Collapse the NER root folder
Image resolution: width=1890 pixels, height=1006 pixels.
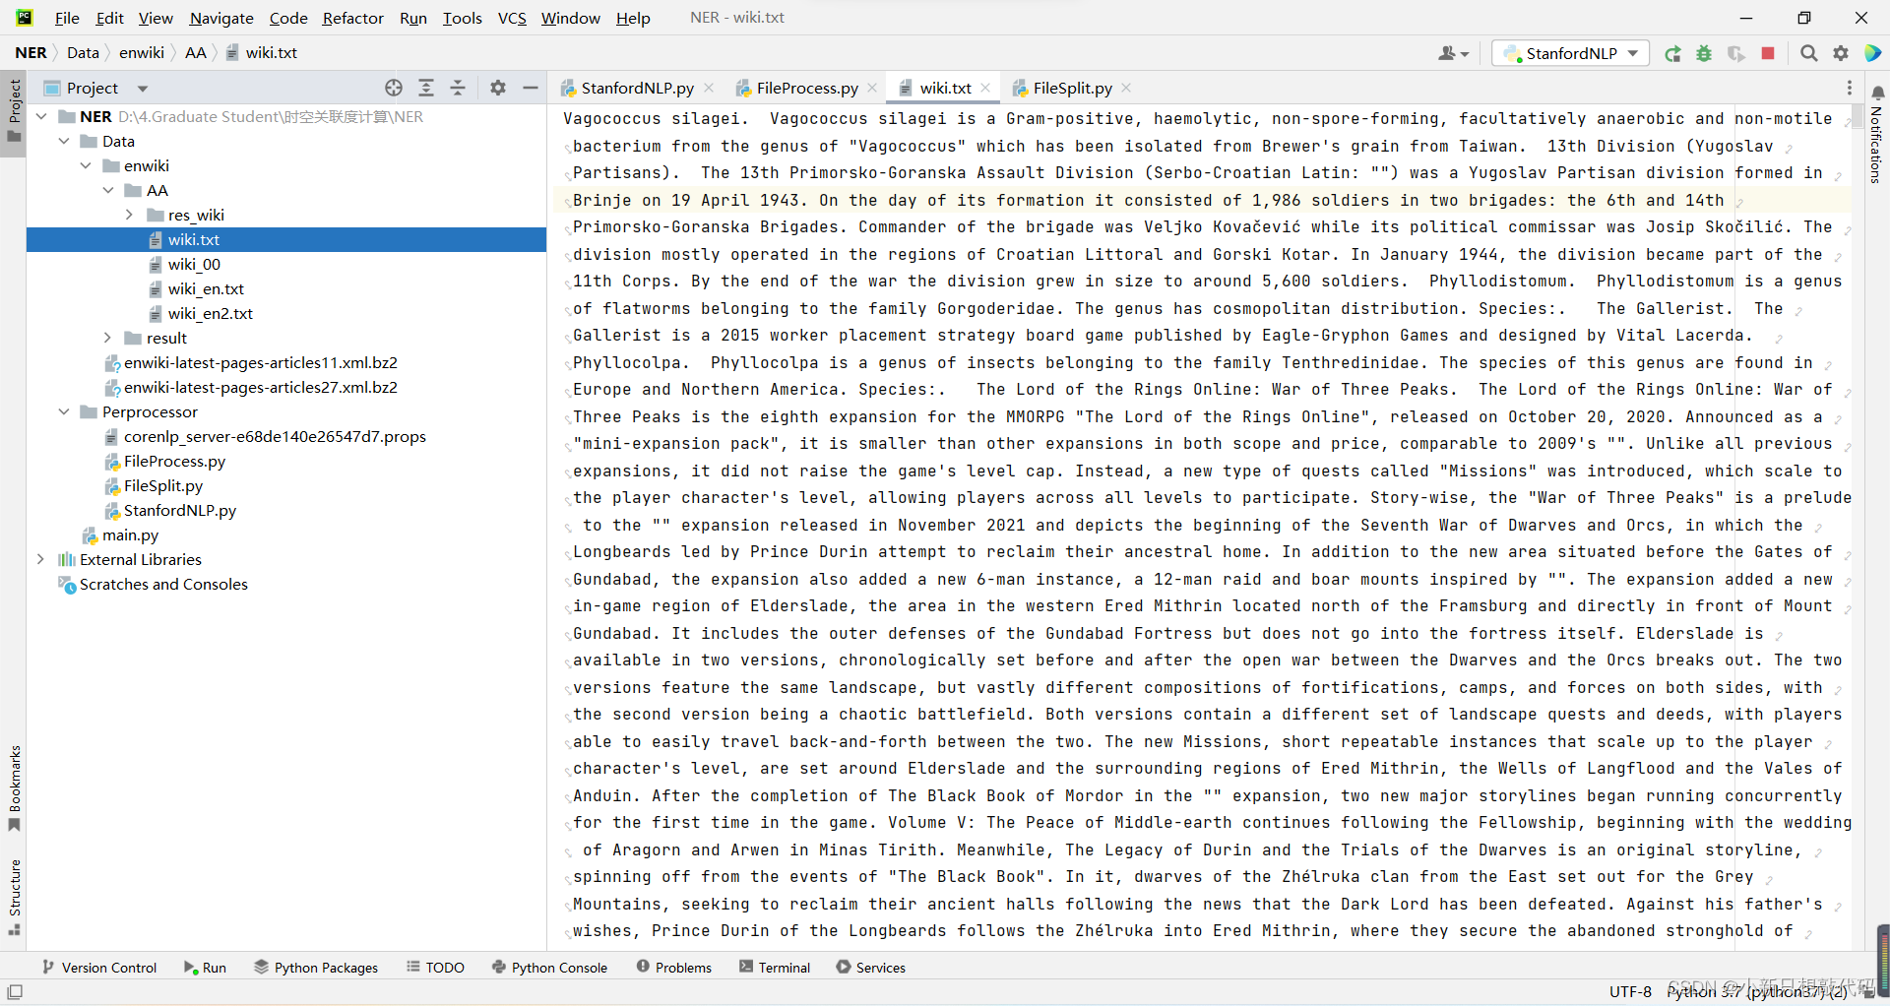tap(41, 116)
